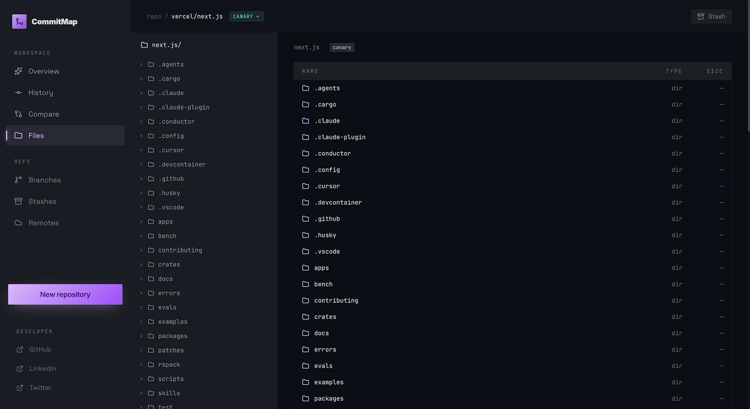The height and width of the screenshot is (409, 750).
Task: Open the Remotes refs page
Action: pos(65,223)
